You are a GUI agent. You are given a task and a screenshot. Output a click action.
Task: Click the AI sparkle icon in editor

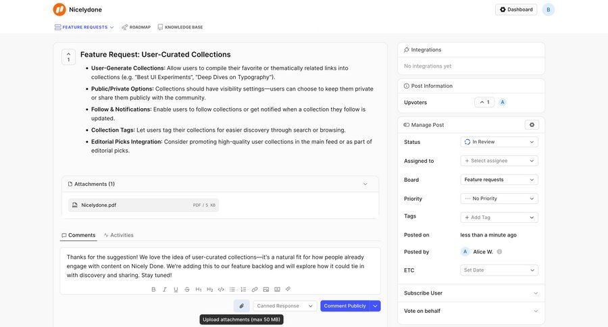click(x=288, y=289)
